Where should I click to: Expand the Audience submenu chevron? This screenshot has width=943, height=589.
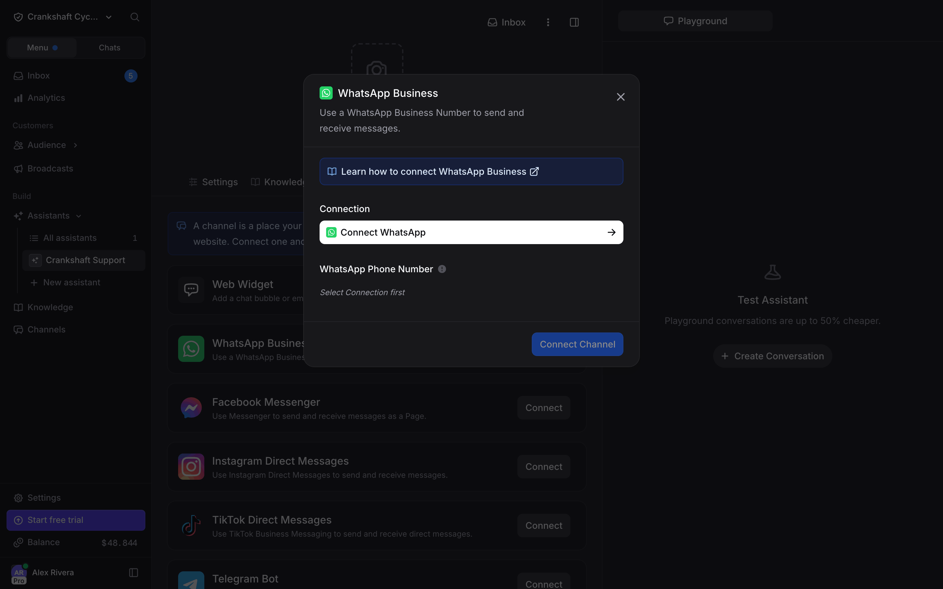[x=76, y=145]
